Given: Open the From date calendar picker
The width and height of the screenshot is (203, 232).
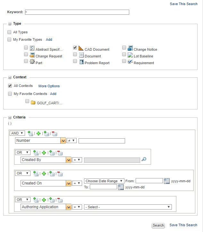Looking at the screenshot, I should tap(167, 181).
